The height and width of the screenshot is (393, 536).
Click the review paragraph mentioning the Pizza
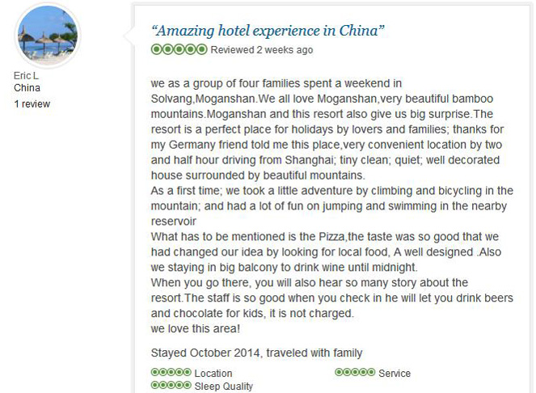pos(326,252)
